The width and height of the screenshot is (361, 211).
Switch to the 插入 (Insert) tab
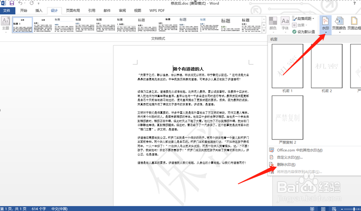pyautogui.click(x=39, y=10)
